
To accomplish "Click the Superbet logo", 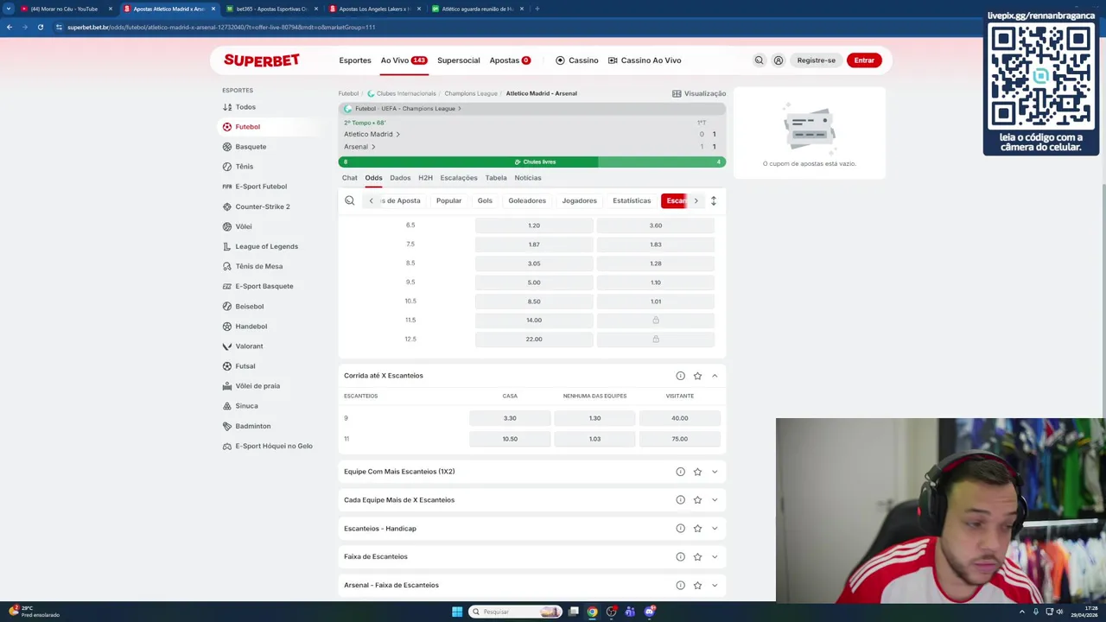I will pos(262,60).
